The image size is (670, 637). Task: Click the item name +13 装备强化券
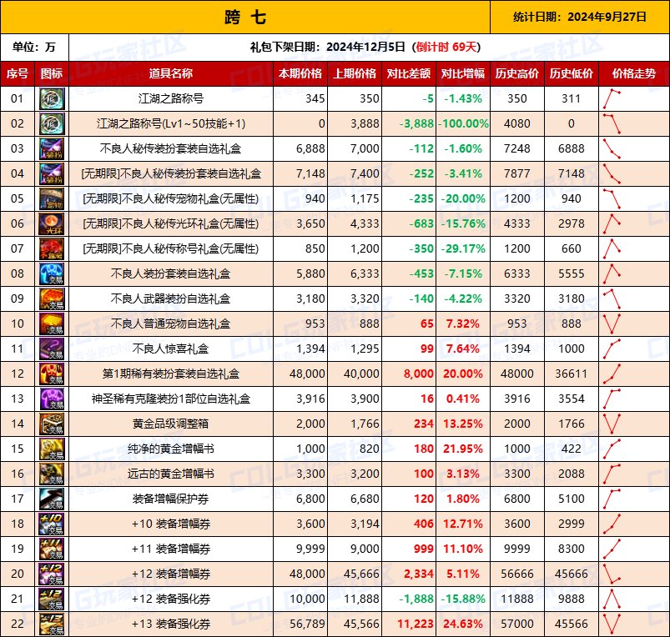[x=171, y=624]
